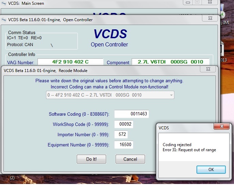234x185 pixels.
Task: Focus the WorkShop Code field
Action: [123, 124]
